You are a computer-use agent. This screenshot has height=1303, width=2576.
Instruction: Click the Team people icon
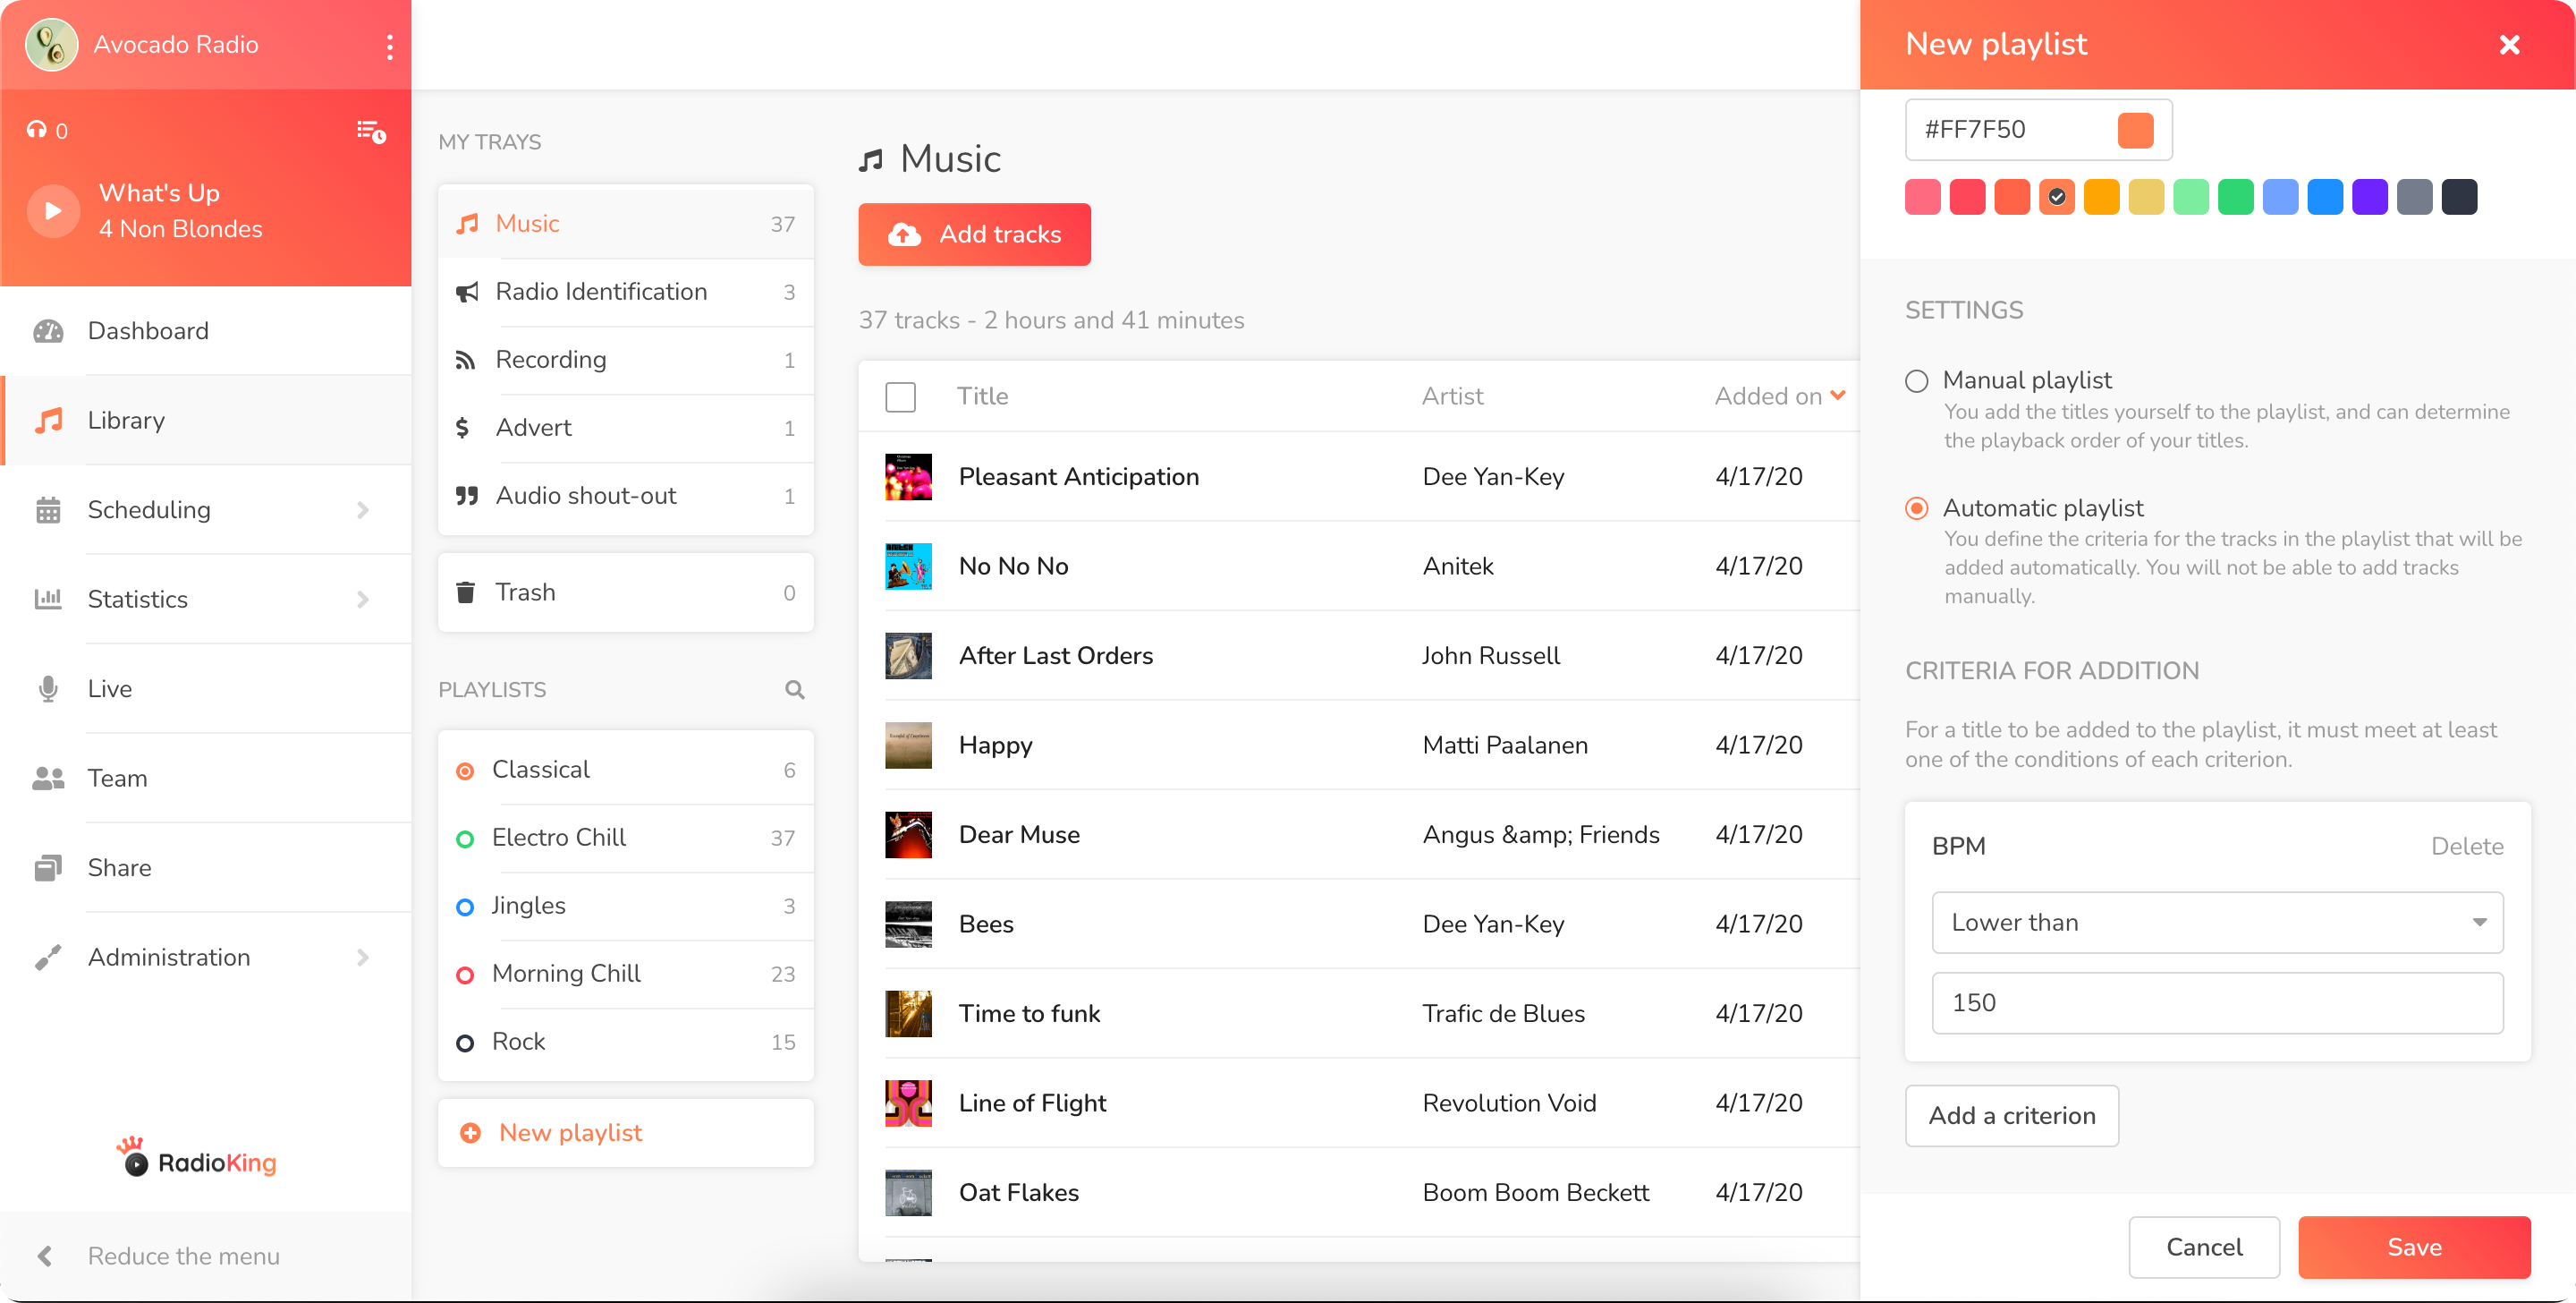[x=48, y=778]
